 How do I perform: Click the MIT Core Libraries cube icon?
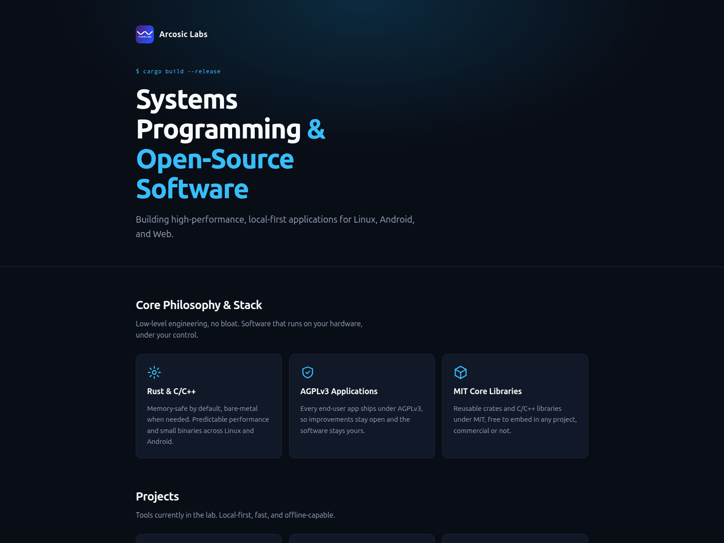[461, 372]
